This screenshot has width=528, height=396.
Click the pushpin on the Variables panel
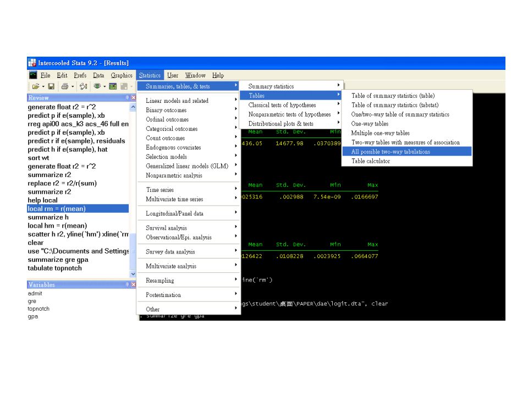127,284
